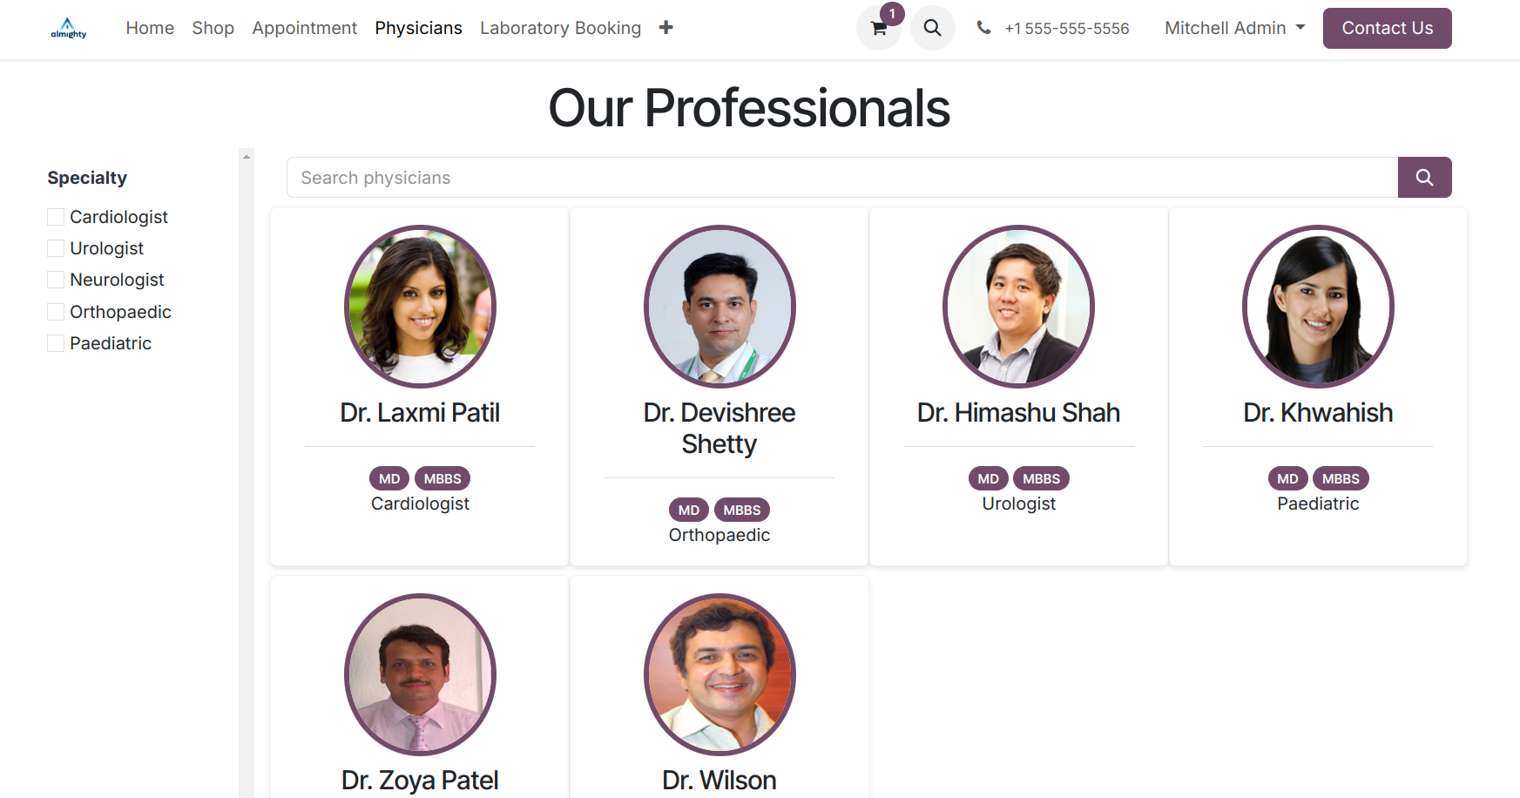The height and width of the screenshot is (798, 1520).
Task: Tick the Paediatric specialty checkbox
Action: point(56,343)
